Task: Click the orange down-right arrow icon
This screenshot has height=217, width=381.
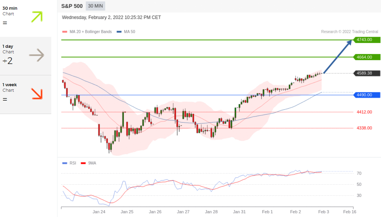Action: click(x=37, y=94)
